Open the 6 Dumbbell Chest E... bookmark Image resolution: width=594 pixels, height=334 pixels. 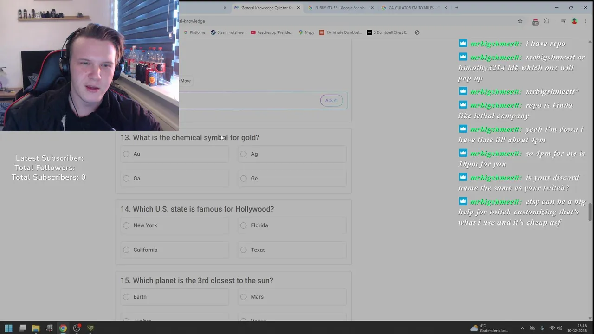388,32
